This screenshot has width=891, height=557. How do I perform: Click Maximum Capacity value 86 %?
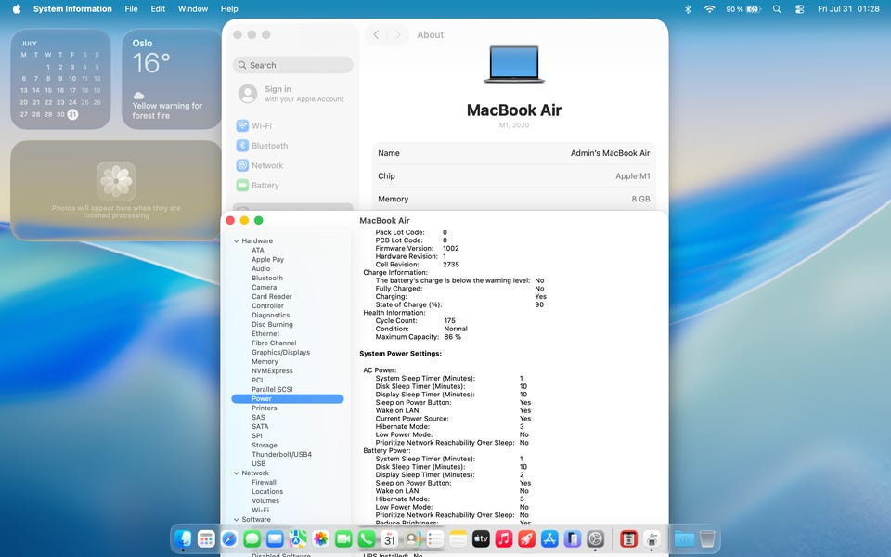pos(452,337)
